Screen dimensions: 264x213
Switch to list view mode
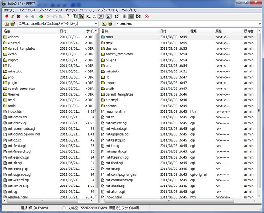[124, 17]
